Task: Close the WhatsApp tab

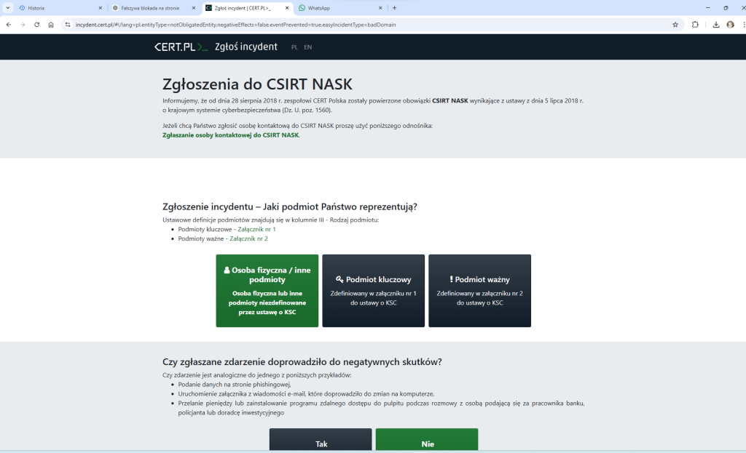Action: pyautogui.click(x=380, y=8)
